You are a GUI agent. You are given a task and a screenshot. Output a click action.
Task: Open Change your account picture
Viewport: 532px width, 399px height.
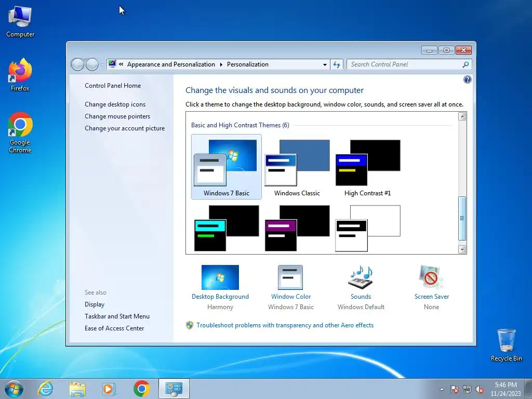[x=125, y=128]
